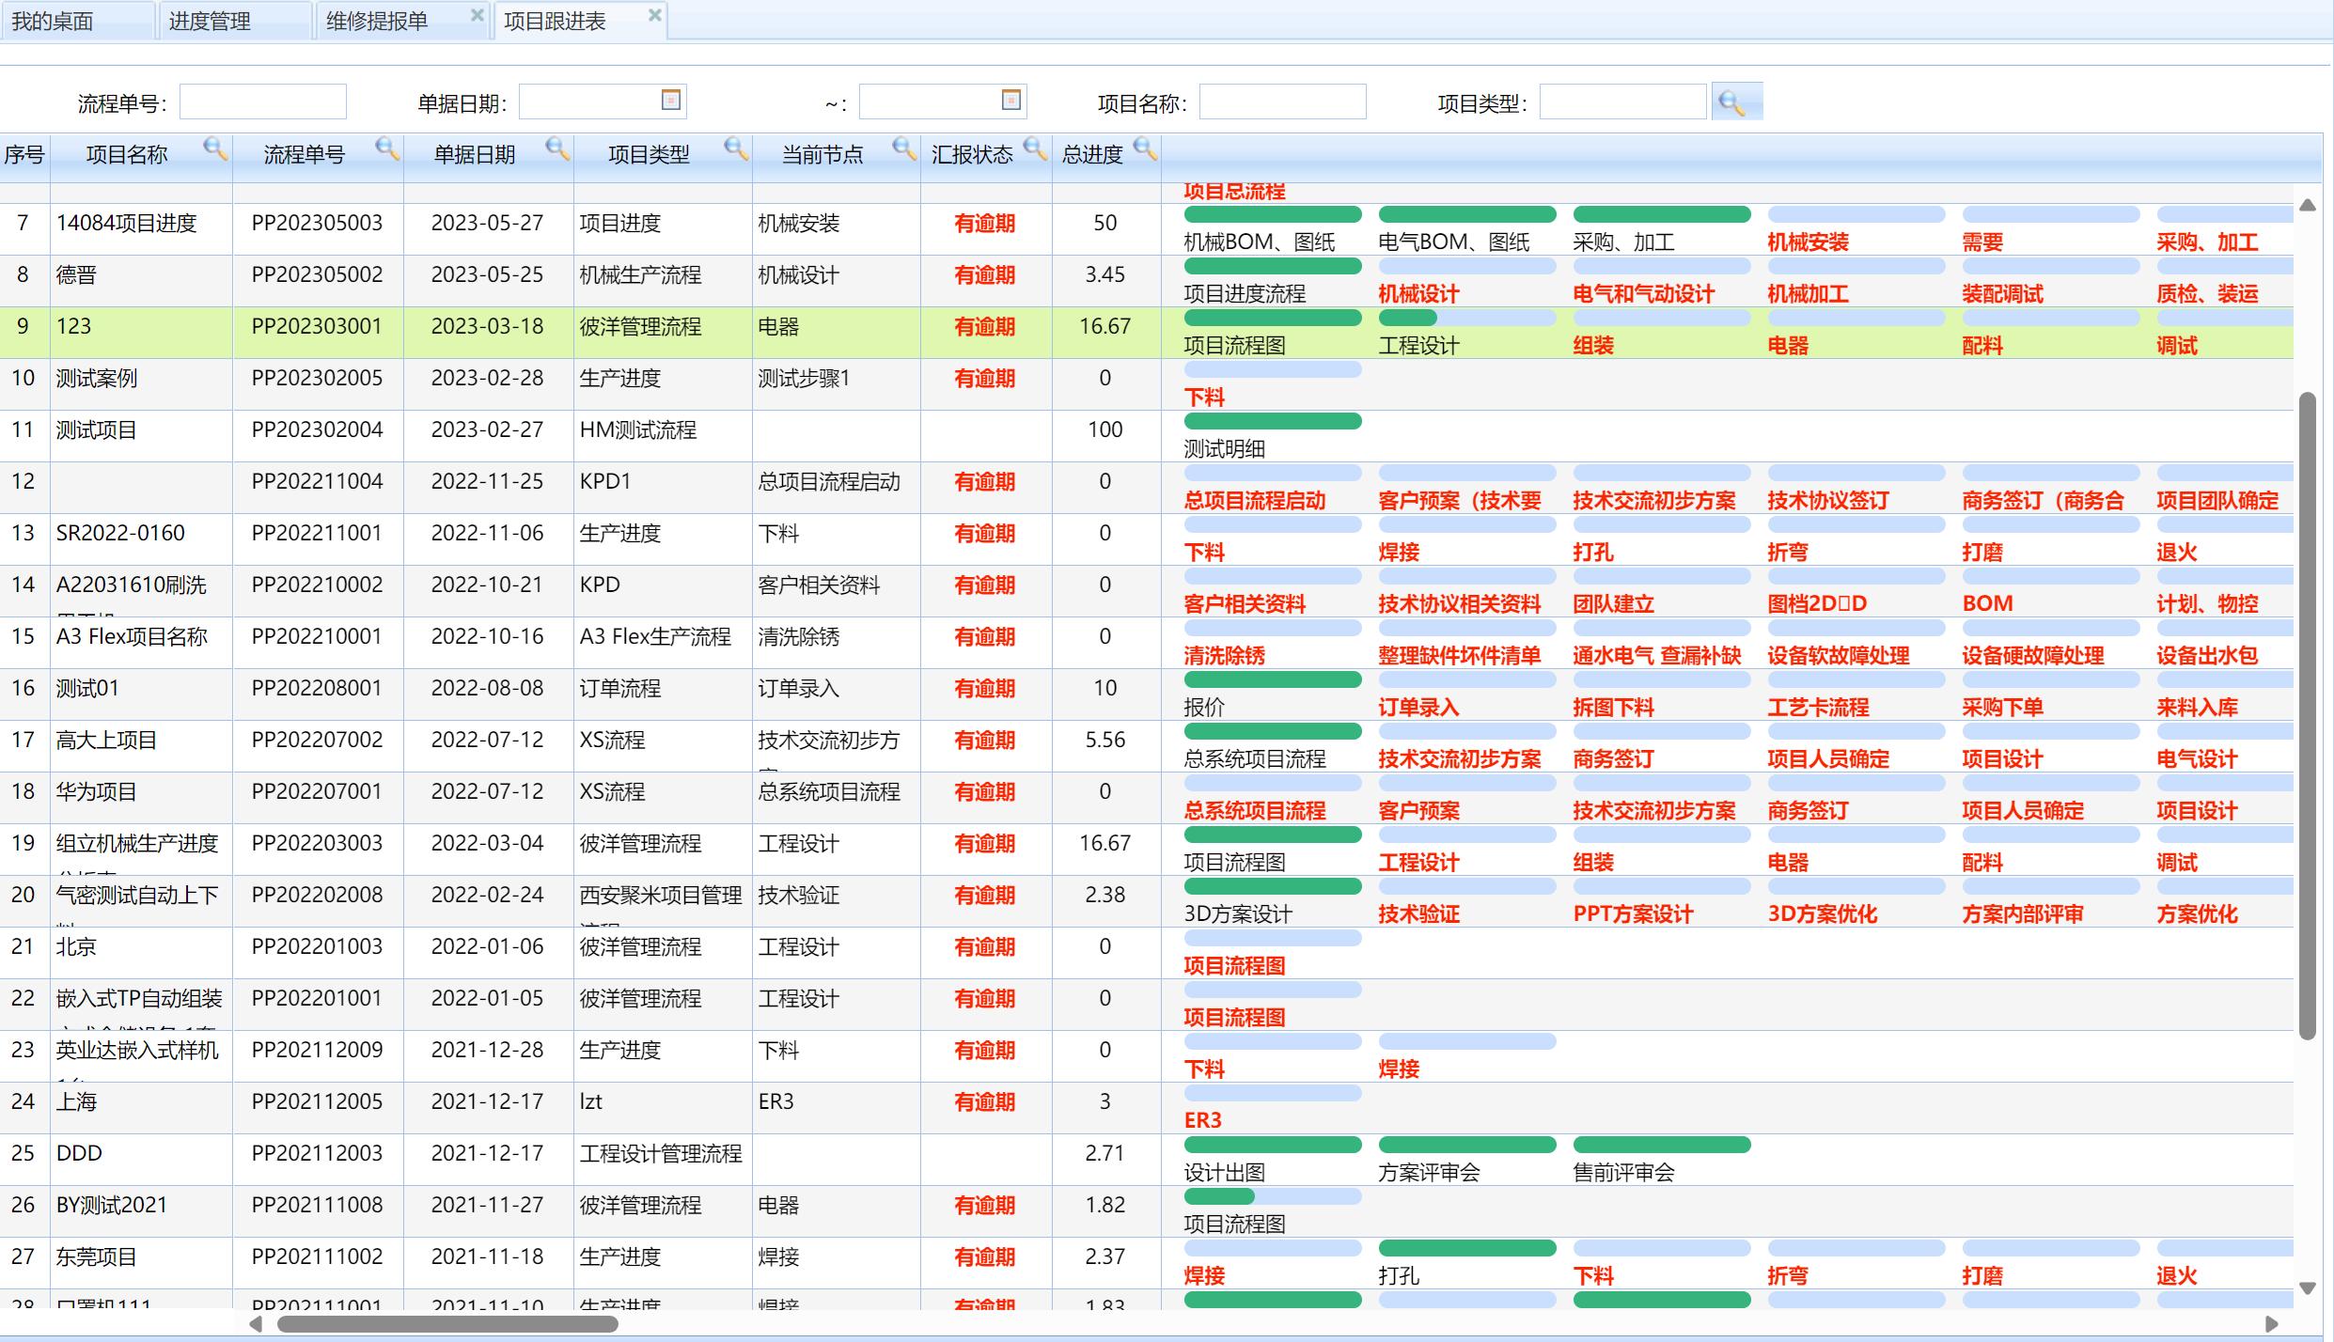Close the 维修提报单 tab
Image resolution: width=2334 pixels, height=1342 pixels.
[477, 15]
